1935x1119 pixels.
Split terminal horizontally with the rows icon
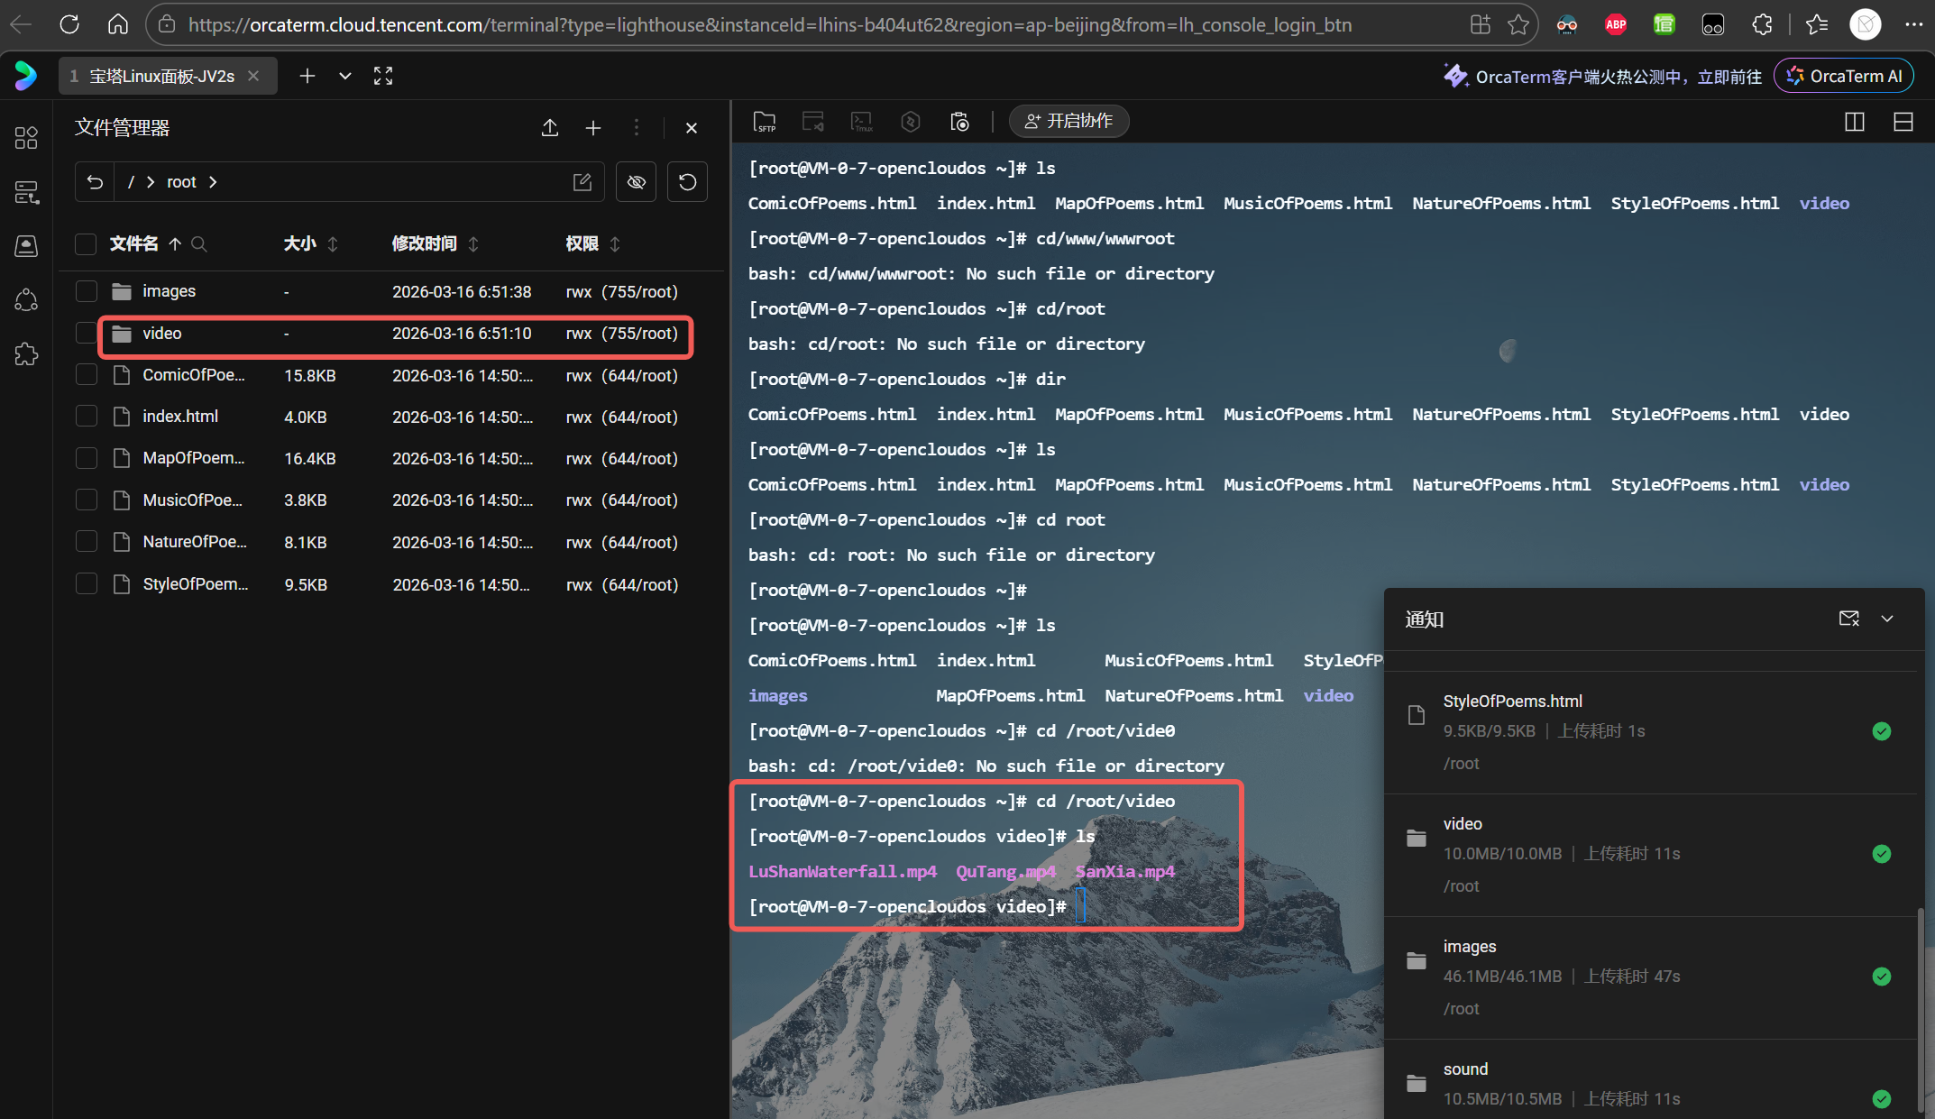(x=1903, y=122)
